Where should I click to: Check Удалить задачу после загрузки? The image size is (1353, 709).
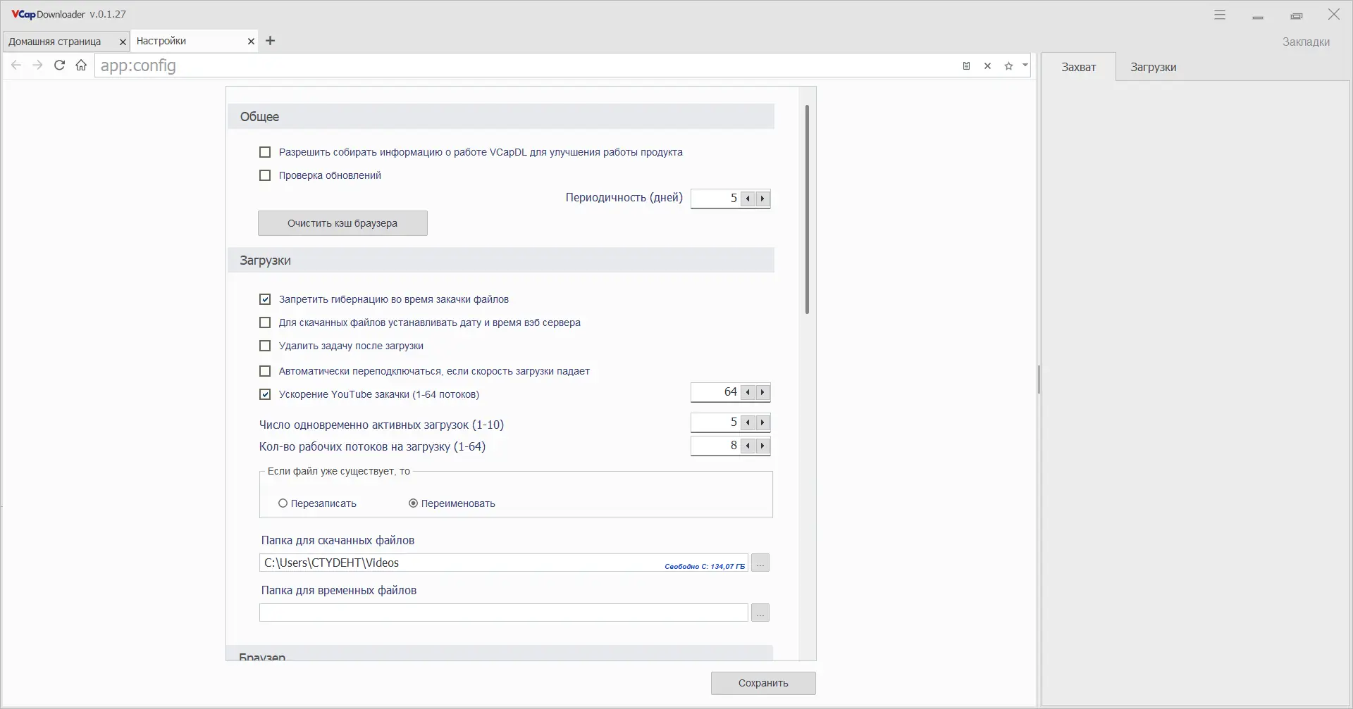265,346
